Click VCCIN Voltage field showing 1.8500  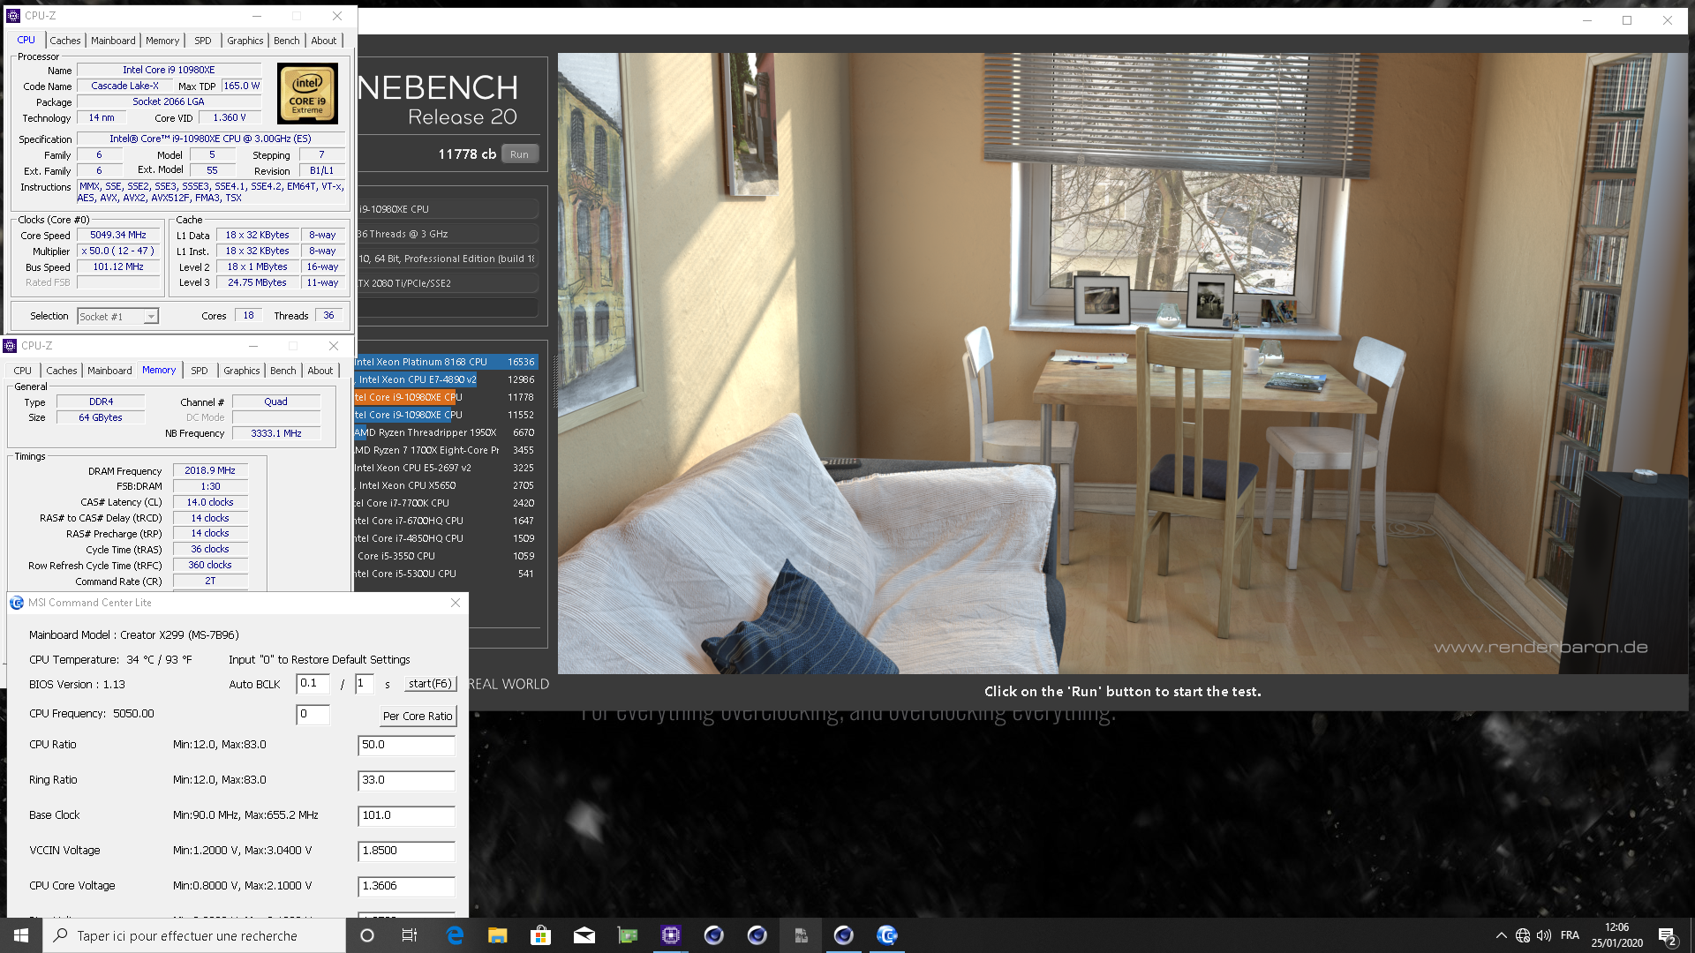click(x=406, y=852)
